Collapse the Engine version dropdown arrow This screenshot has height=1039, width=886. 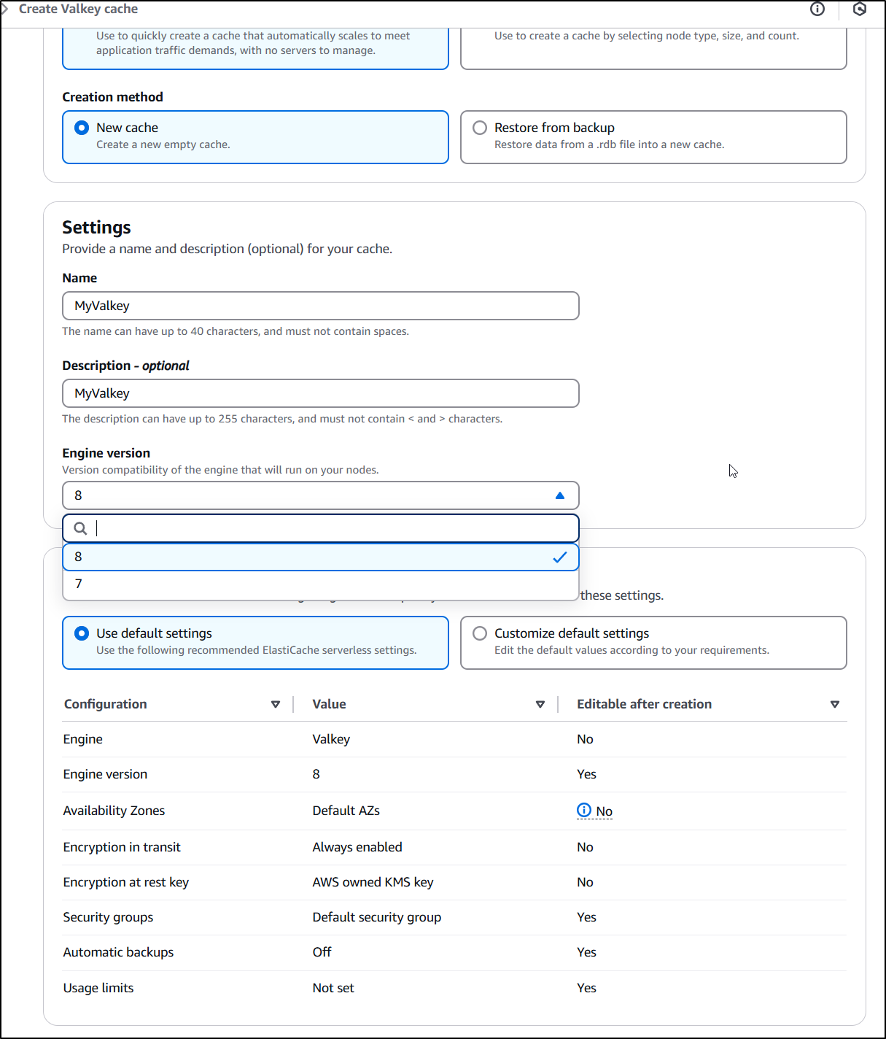[x=560, y=495]
